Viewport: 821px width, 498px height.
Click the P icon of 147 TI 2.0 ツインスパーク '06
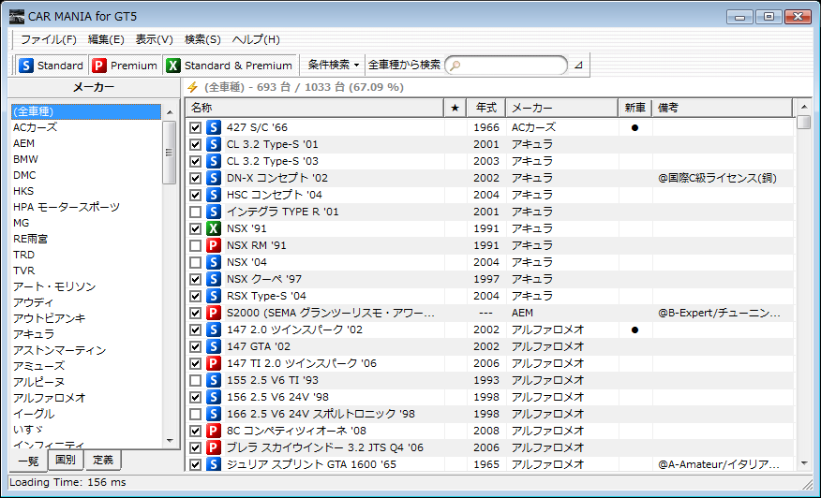[213, 363]
